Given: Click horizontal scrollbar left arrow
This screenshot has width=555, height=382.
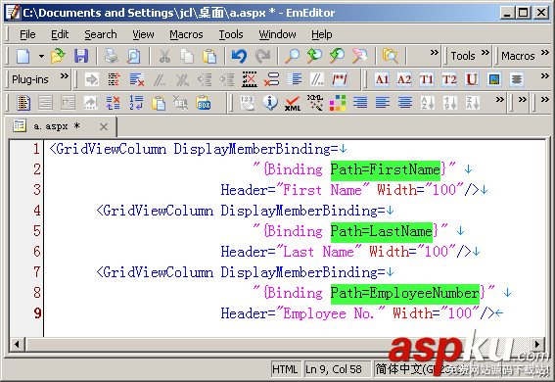Looking at the screenshot, I should [17, 344].
